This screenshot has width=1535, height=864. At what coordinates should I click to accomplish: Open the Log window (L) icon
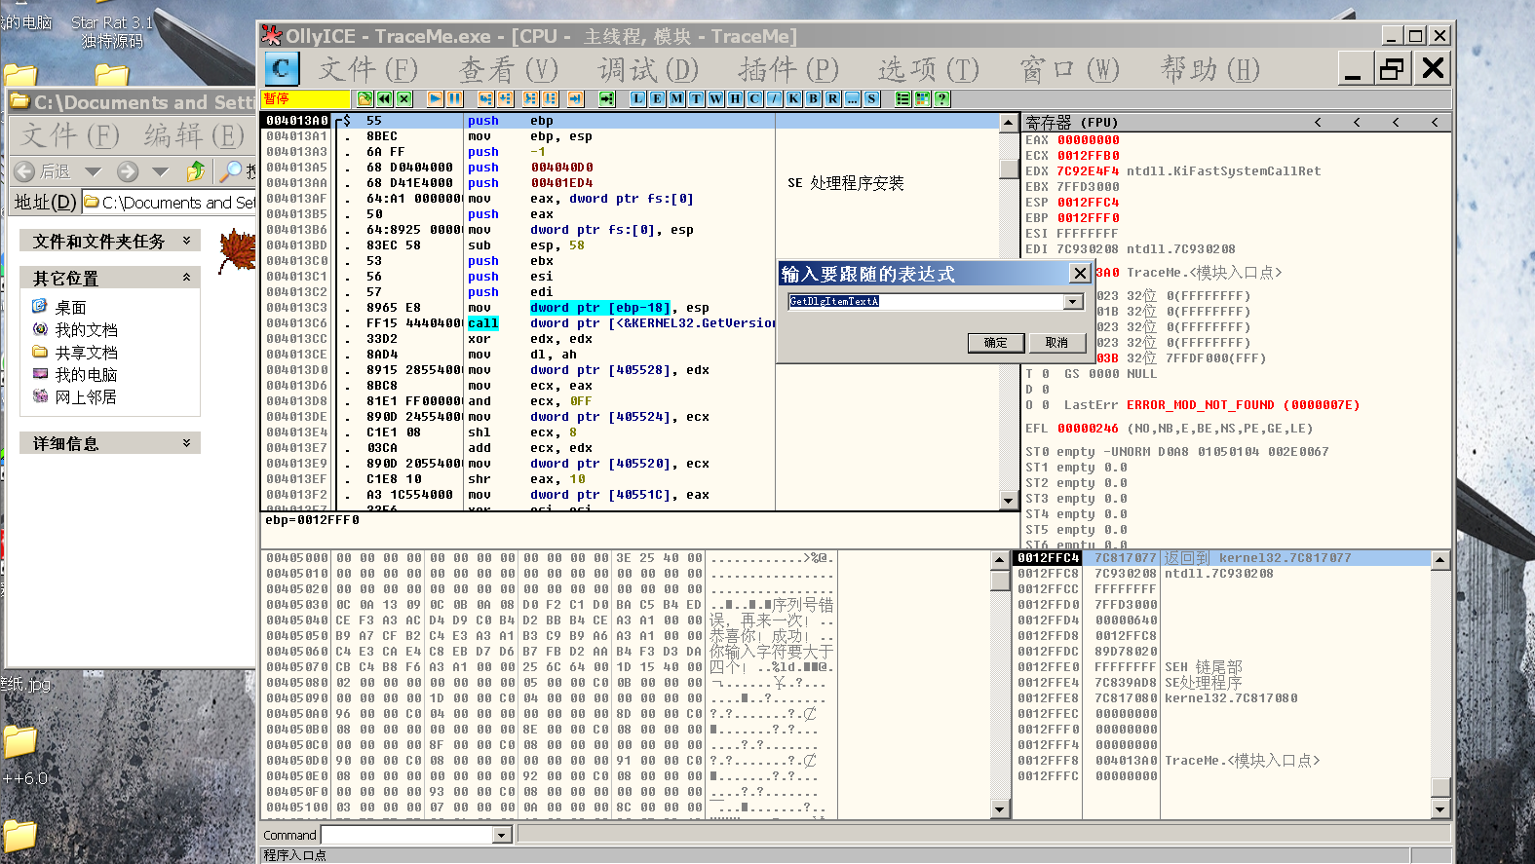click(637, 98)
